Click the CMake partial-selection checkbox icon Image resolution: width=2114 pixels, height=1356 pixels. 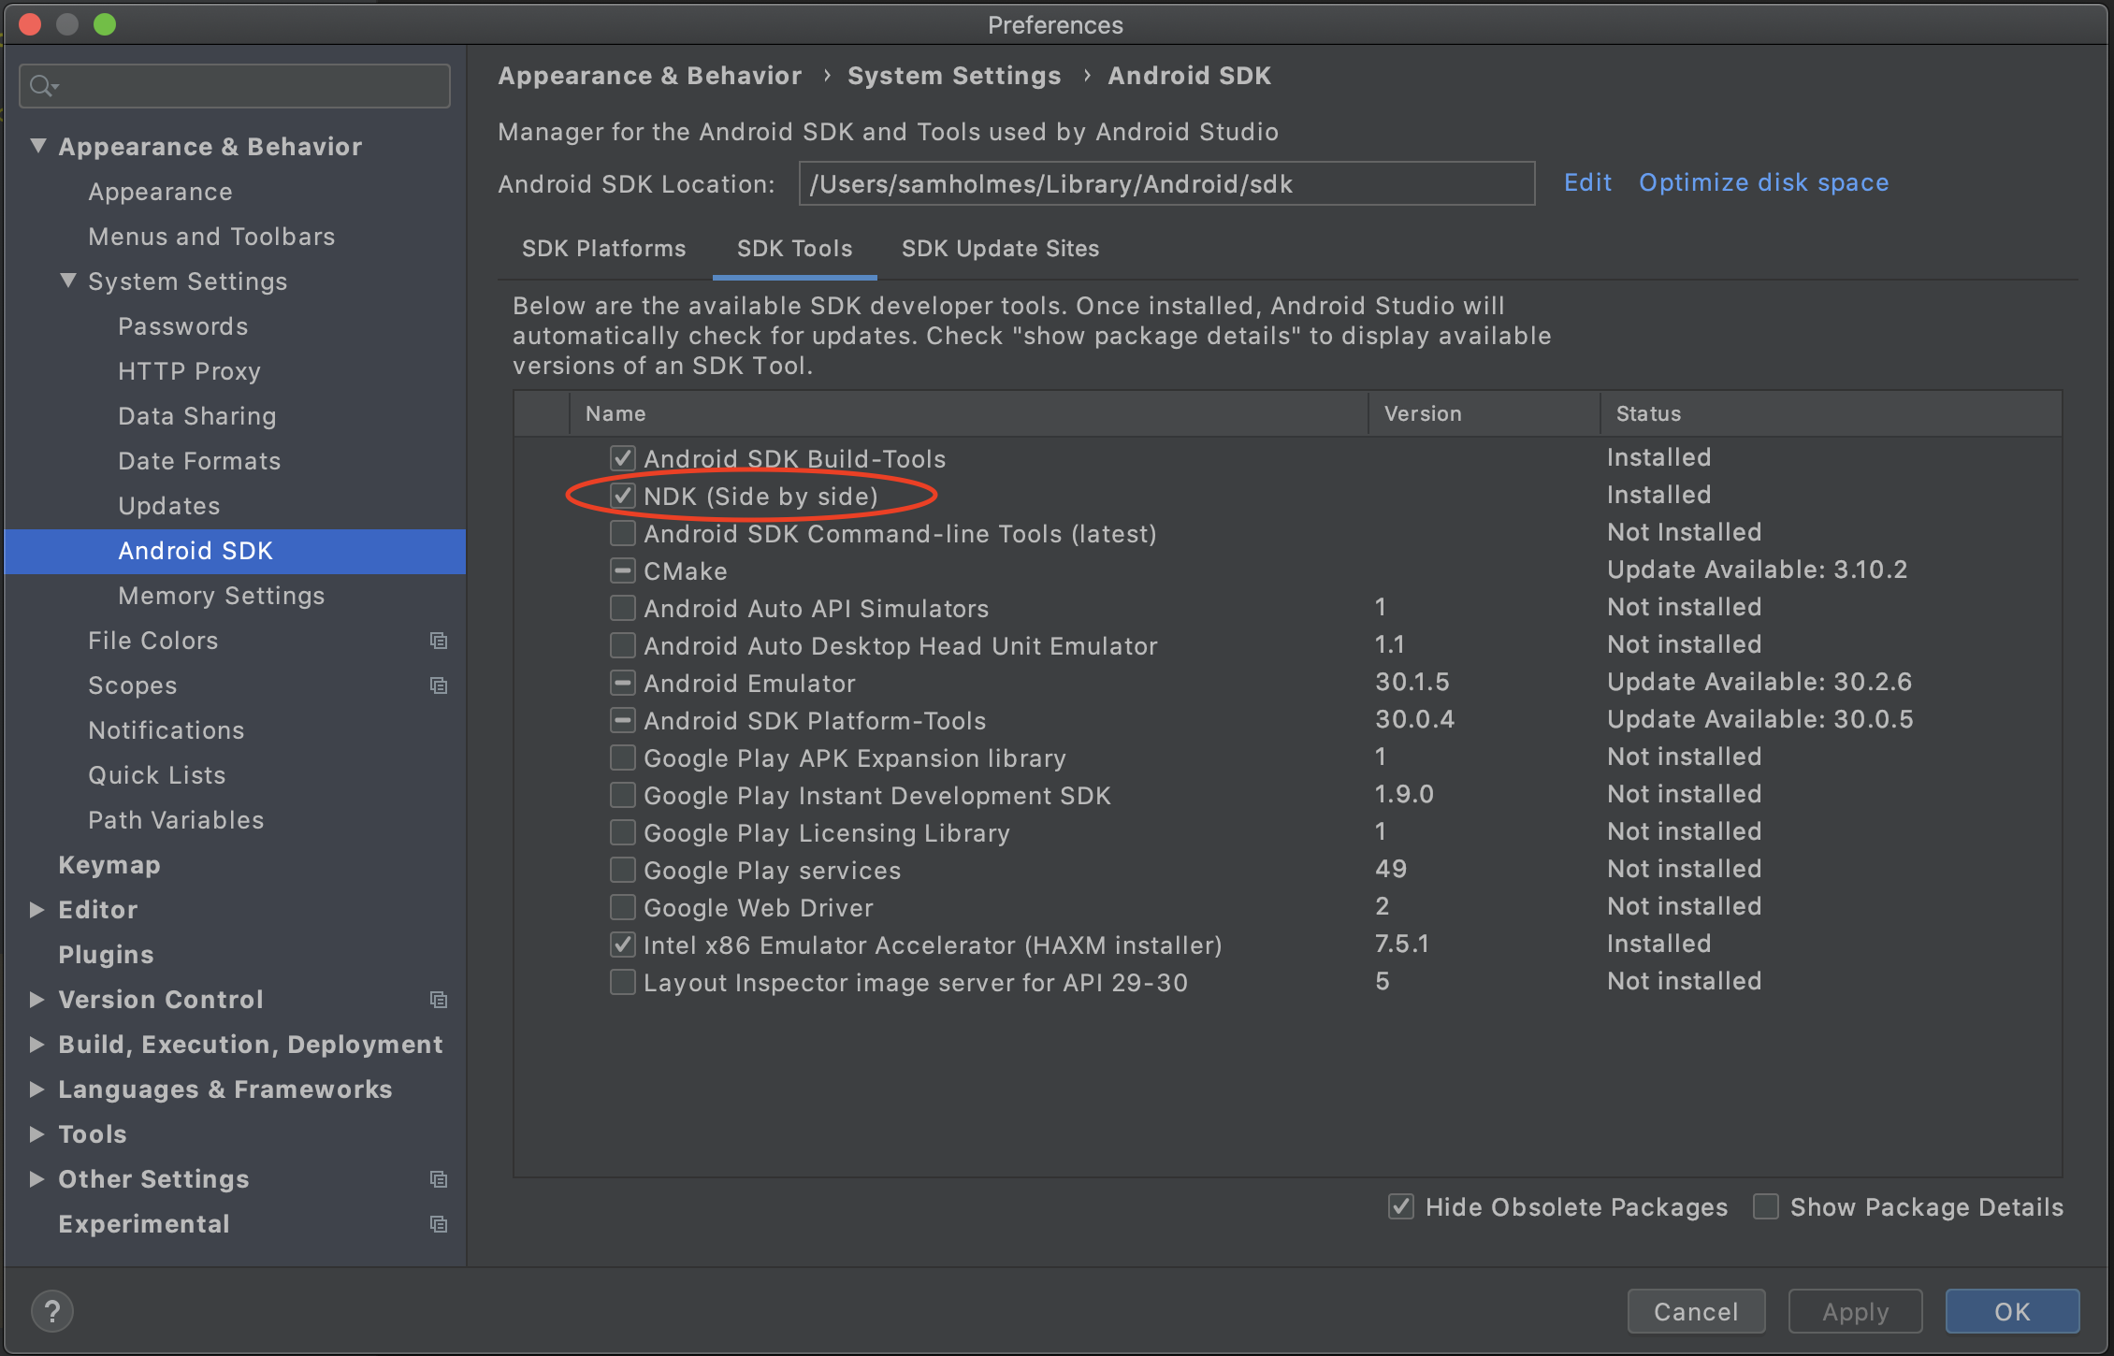pyautogui.click(x=622, y=570)
